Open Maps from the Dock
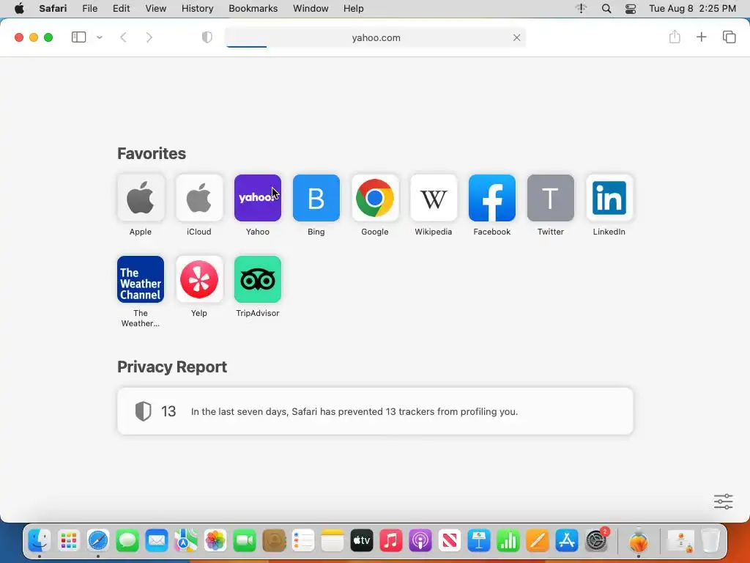750x563 pixels. tap(186, 542)
